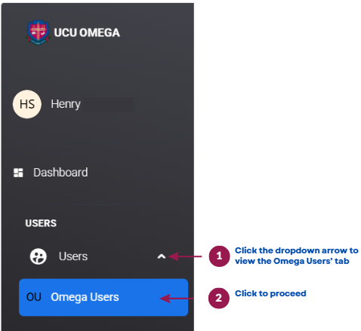Click the maroon number 2 badge
This screenshot has height=331, width=361.
coord(219,298)
